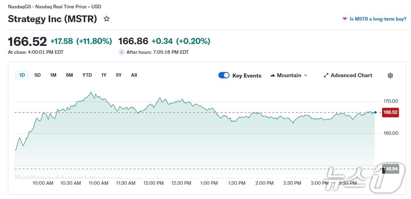Switch to the 5D time range
The width and height of the screenshot is (411, 199).
coord(38,75)
